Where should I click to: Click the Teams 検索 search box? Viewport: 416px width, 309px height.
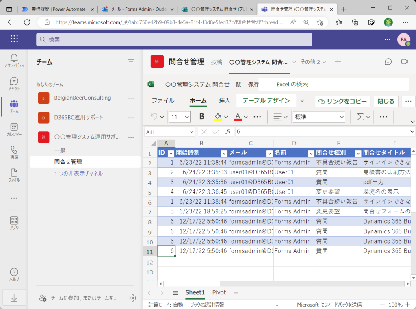click(x=174, y=39)
